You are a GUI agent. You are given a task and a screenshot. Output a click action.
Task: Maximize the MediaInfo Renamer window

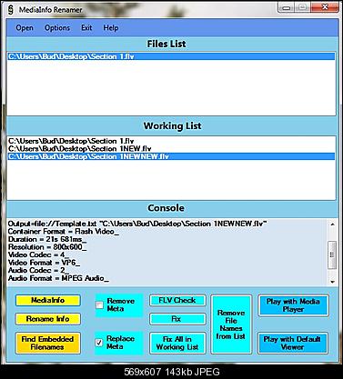click(303, 7)
